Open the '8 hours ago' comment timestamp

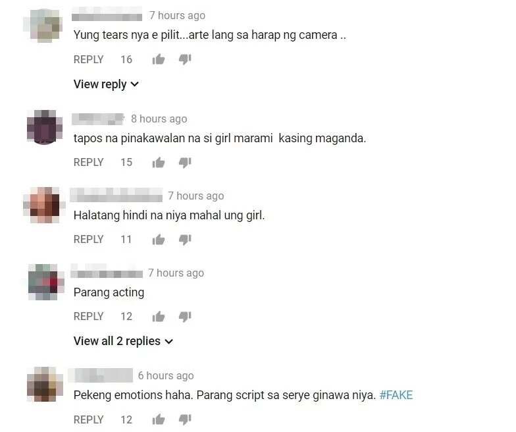(159, 119)
